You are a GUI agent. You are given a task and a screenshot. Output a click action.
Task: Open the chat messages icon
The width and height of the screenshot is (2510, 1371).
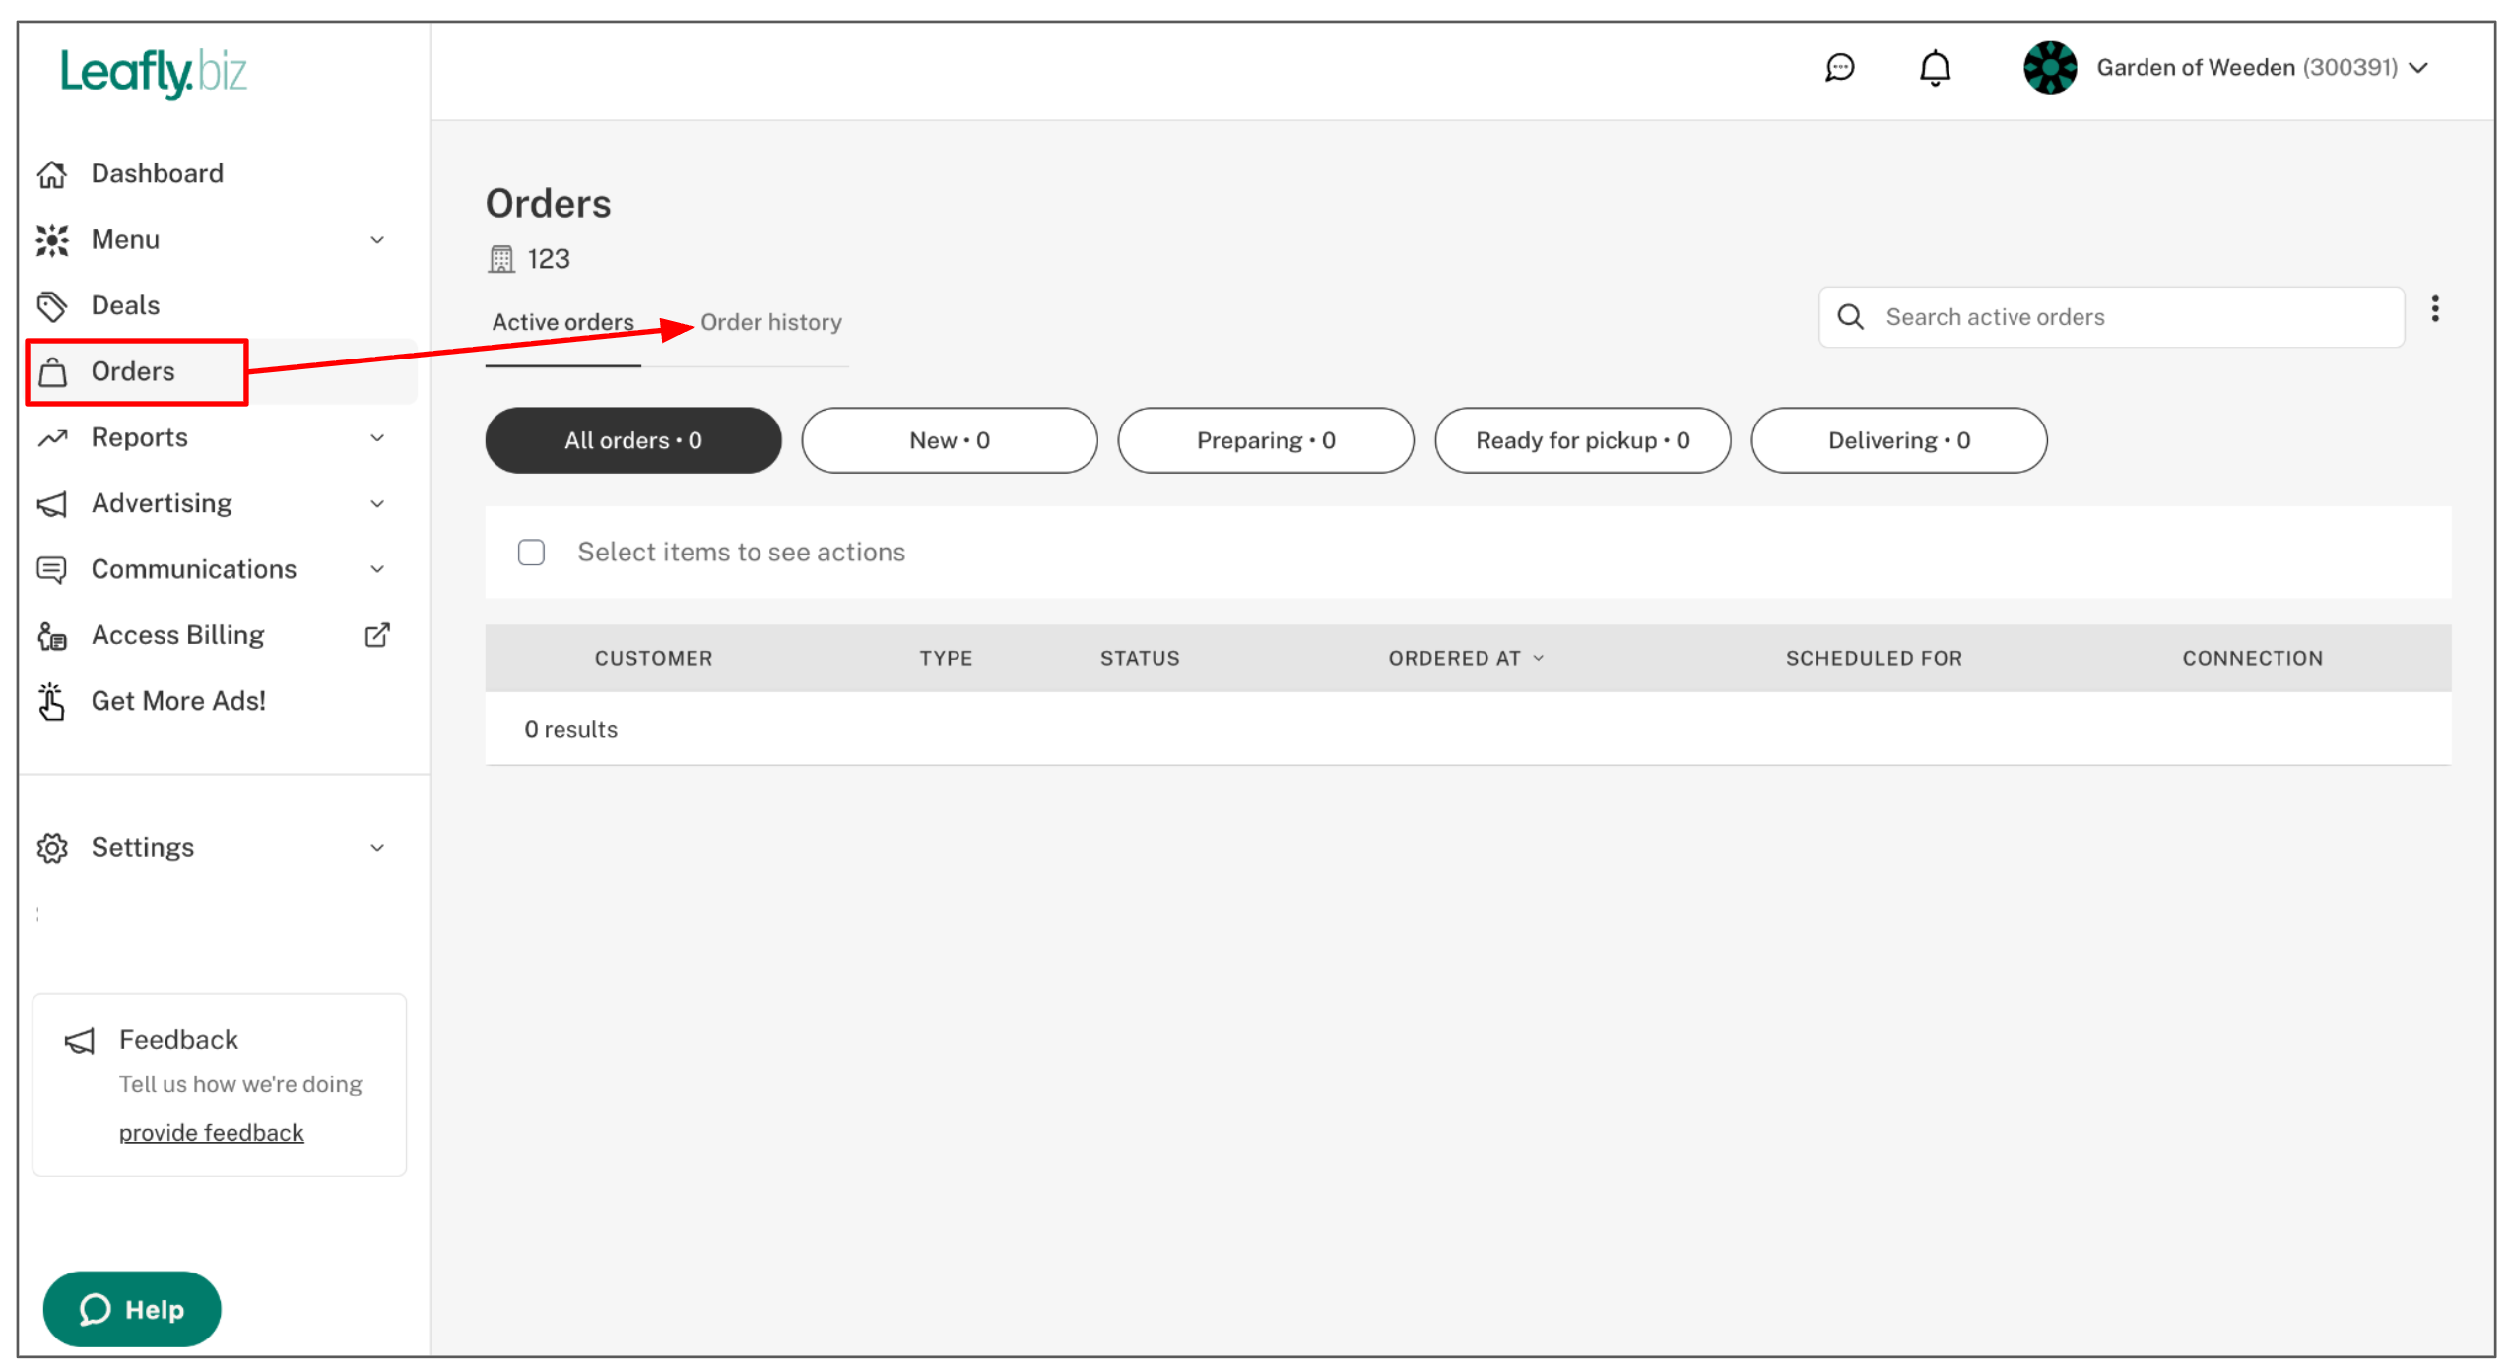1839,68
